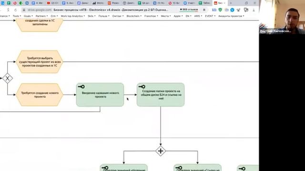Open the downloads arrow icon

pos(254,10)
